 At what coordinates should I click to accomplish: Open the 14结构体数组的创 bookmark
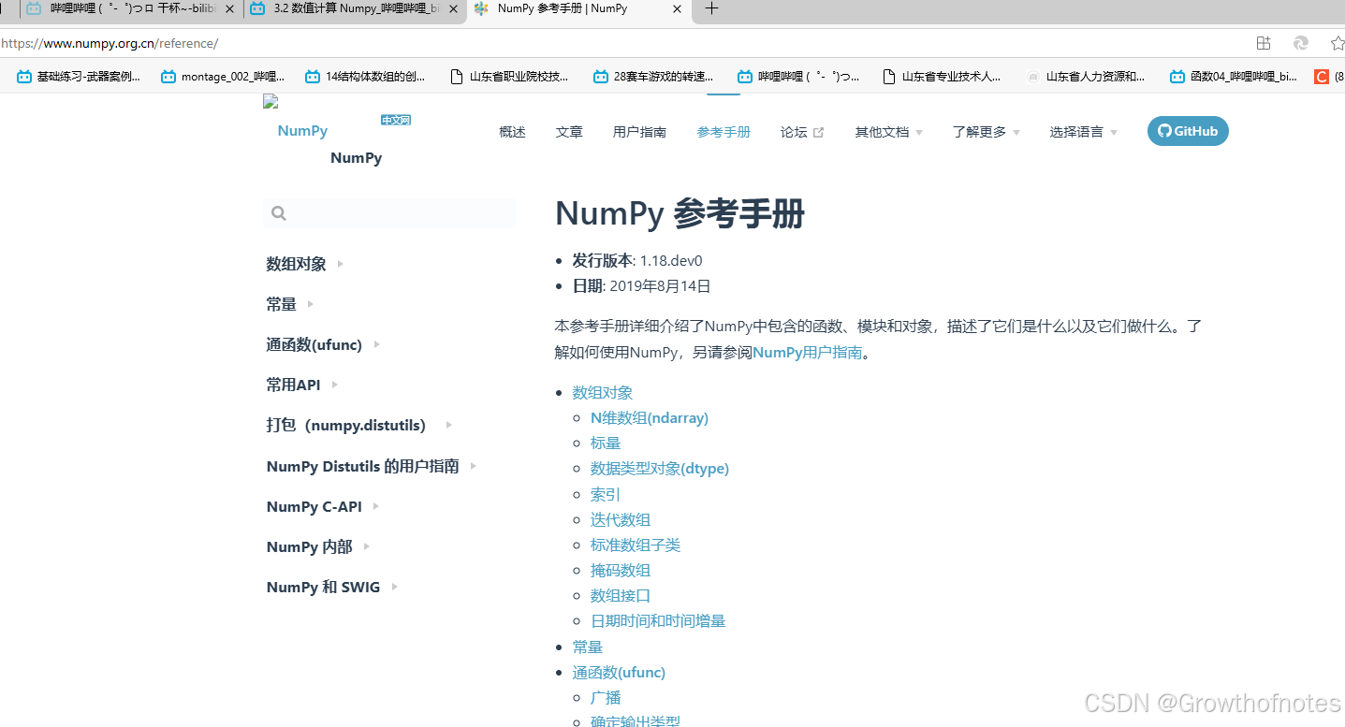click(x=366, y=77)
